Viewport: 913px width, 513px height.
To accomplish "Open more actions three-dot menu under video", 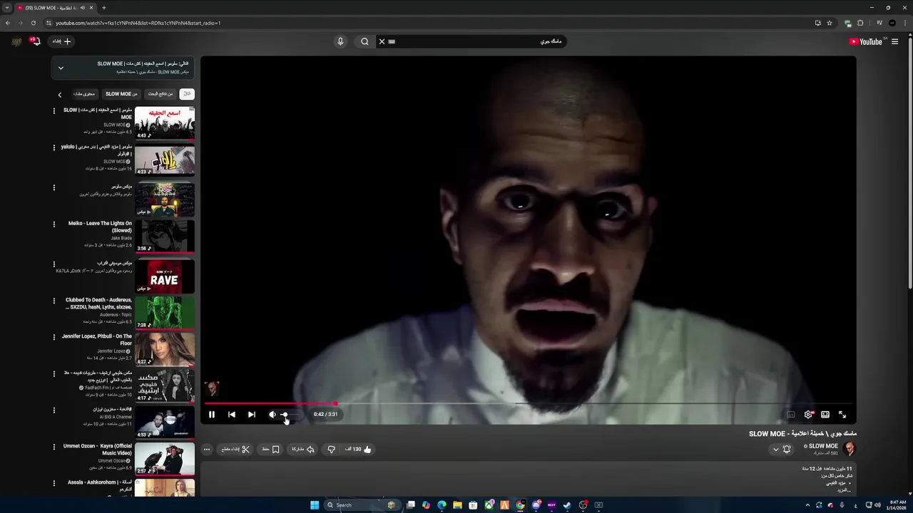I will coord(207,449).
